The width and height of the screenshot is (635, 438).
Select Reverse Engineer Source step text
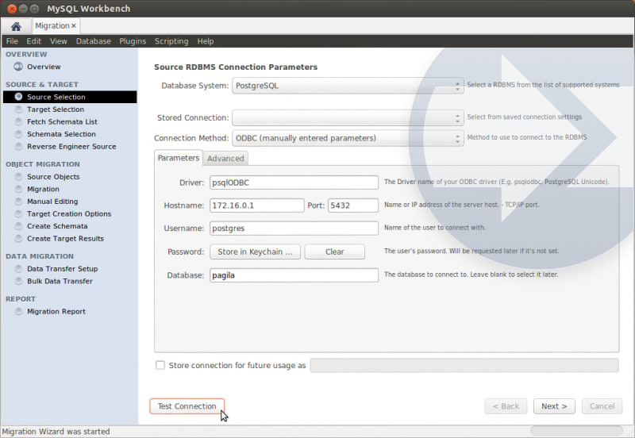click(x=71, y=146)
